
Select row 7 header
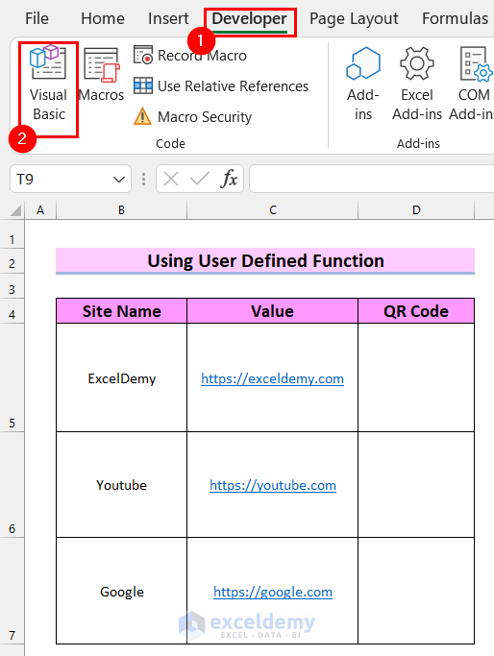click(12, 591)
